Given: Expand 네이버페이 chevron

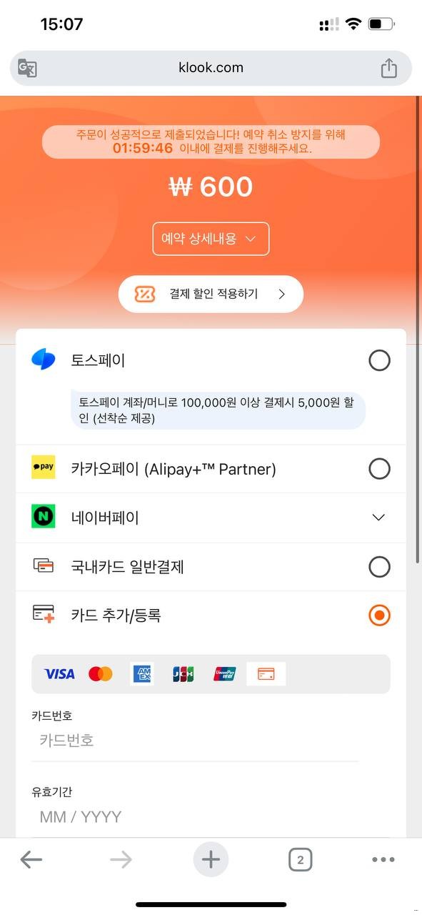Looking at the screenshot, I should coord(379,518).
